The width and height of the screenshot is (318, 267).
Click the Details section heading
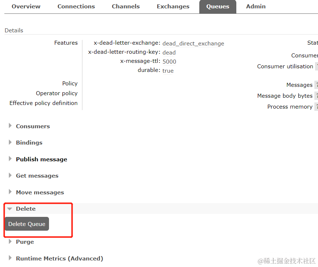14,31
